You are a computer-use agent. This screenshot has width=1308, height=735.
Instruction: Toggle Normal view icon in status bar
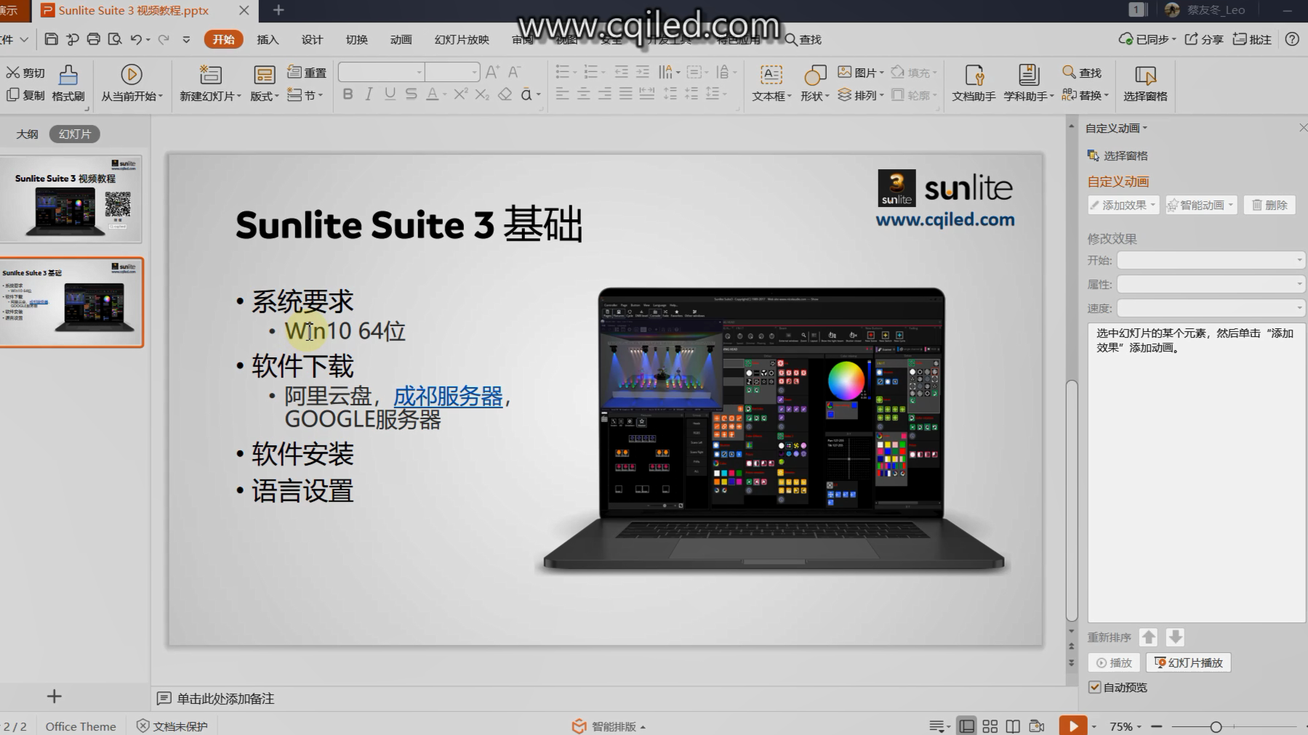(966, 726)
